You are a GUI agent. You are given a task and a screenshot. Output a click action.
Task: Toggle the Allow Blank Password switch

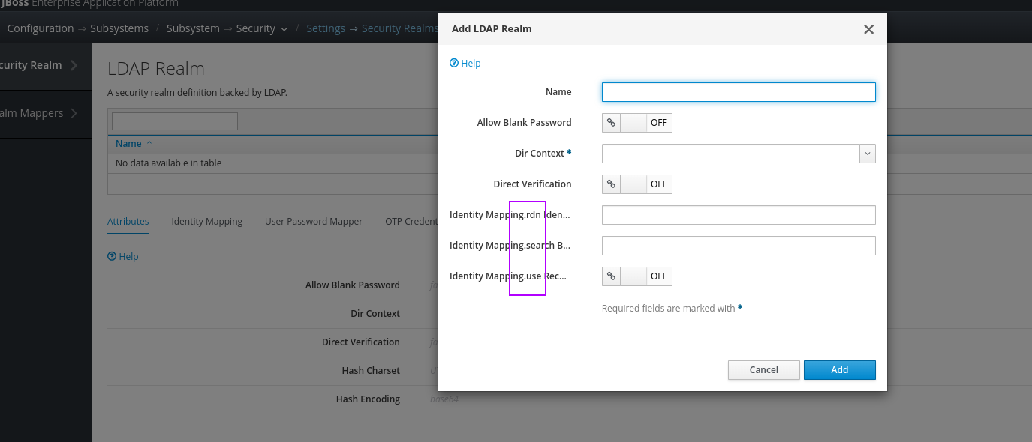[646, 123]
